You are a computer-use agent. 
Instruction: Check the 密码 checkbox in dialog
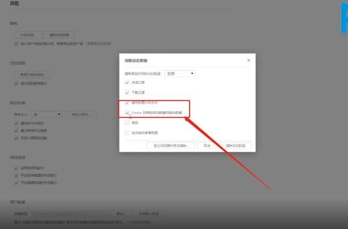[x=127, y=123]
